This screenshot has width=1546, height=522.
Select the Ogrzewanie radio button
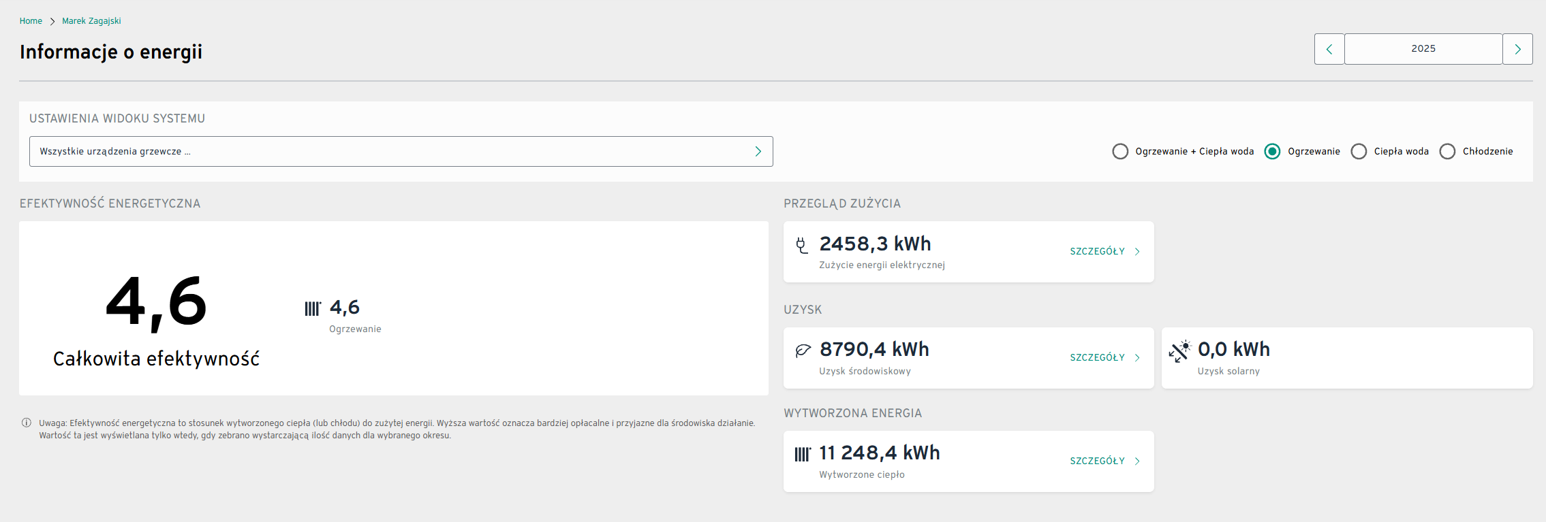click(1272, 151)
